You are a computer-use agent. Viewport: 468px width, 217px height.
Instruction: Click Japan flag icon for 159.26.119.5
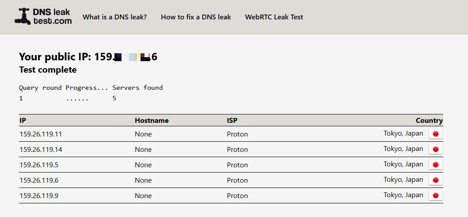(435, 165)
